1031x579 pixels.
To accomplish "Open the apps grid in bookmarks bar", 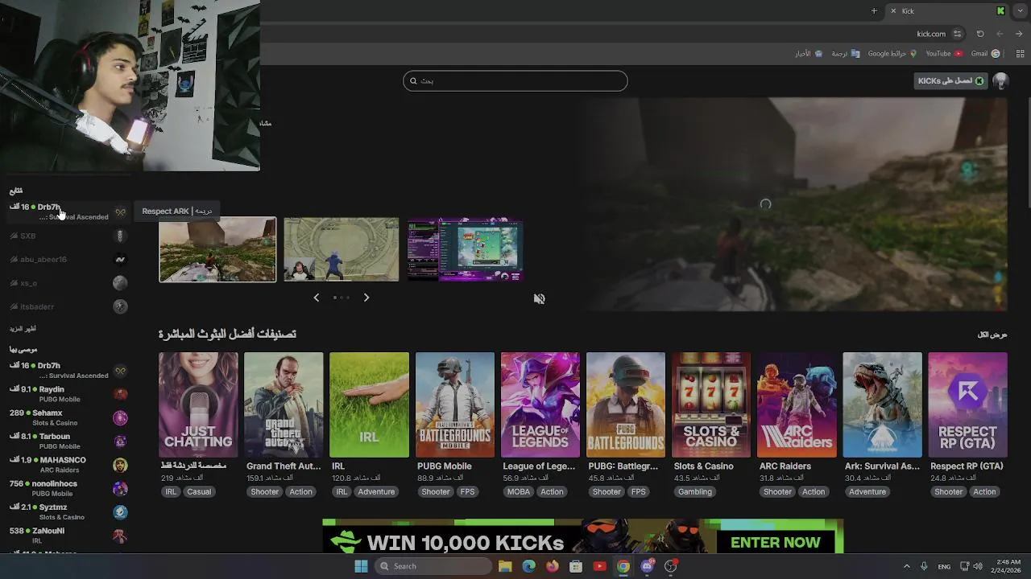I will (x=1020, y=54).
